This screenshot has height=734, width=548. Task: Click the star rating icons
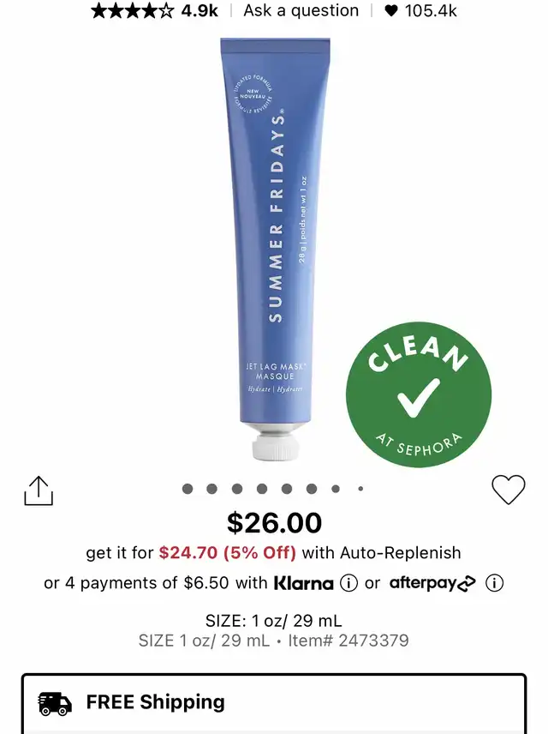pyautogui.click(x=133, y=10)
